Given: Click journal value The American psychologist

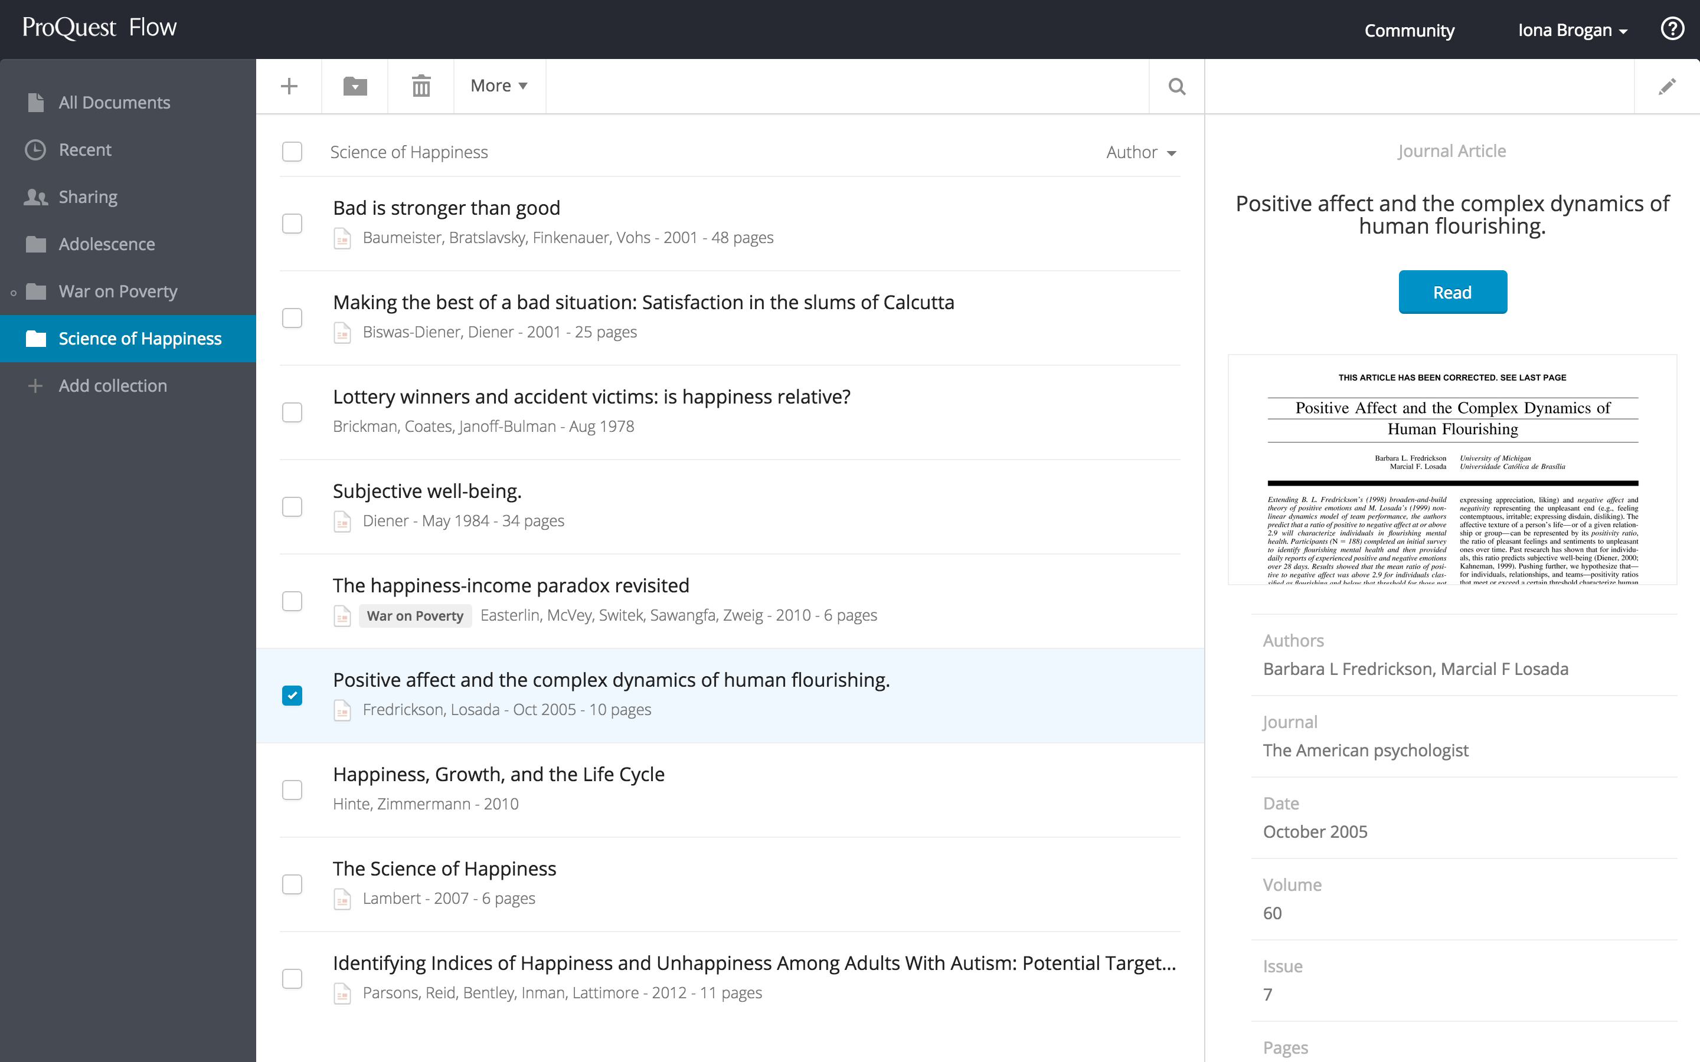Looking at the screenshot, I should (x=1366, y=750).
